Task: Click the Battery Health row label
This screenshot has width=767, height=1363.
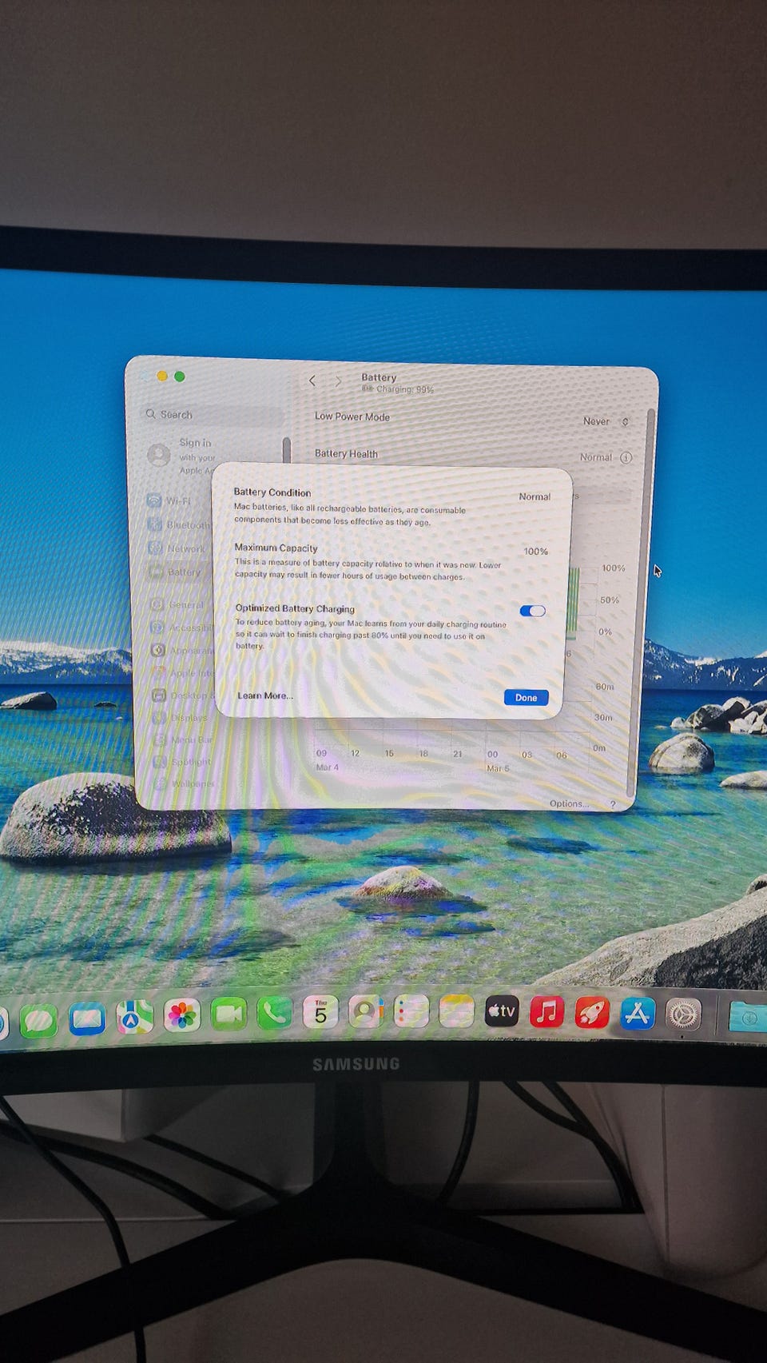Action: 346,454
